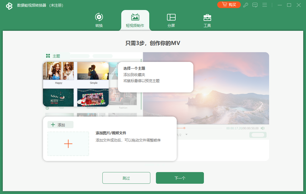
Task: Minimize the window
Action: (280, 5)
